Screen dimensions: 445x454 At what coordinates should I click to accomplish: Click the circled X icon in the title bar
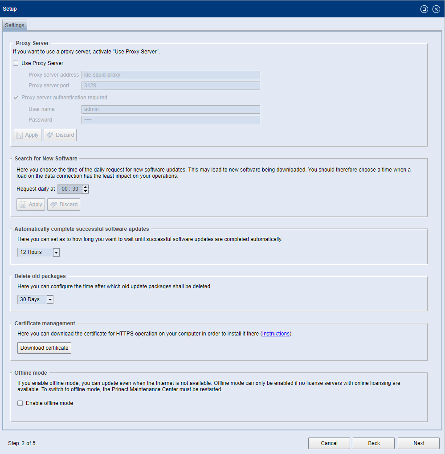(436, 9)
